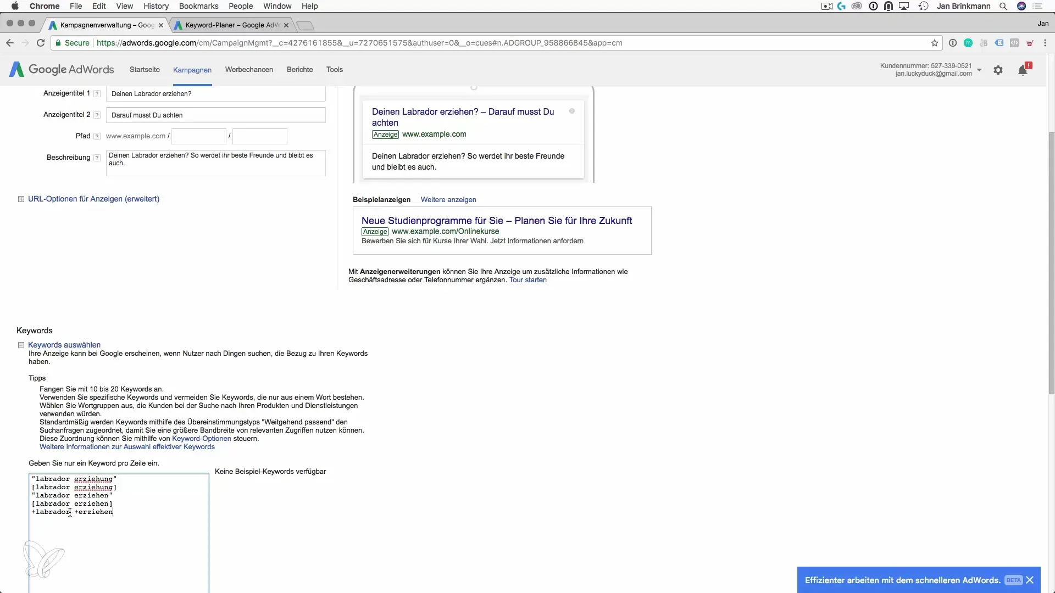
Task: Open the settings gear menu
Action: (x=998, y=70)
